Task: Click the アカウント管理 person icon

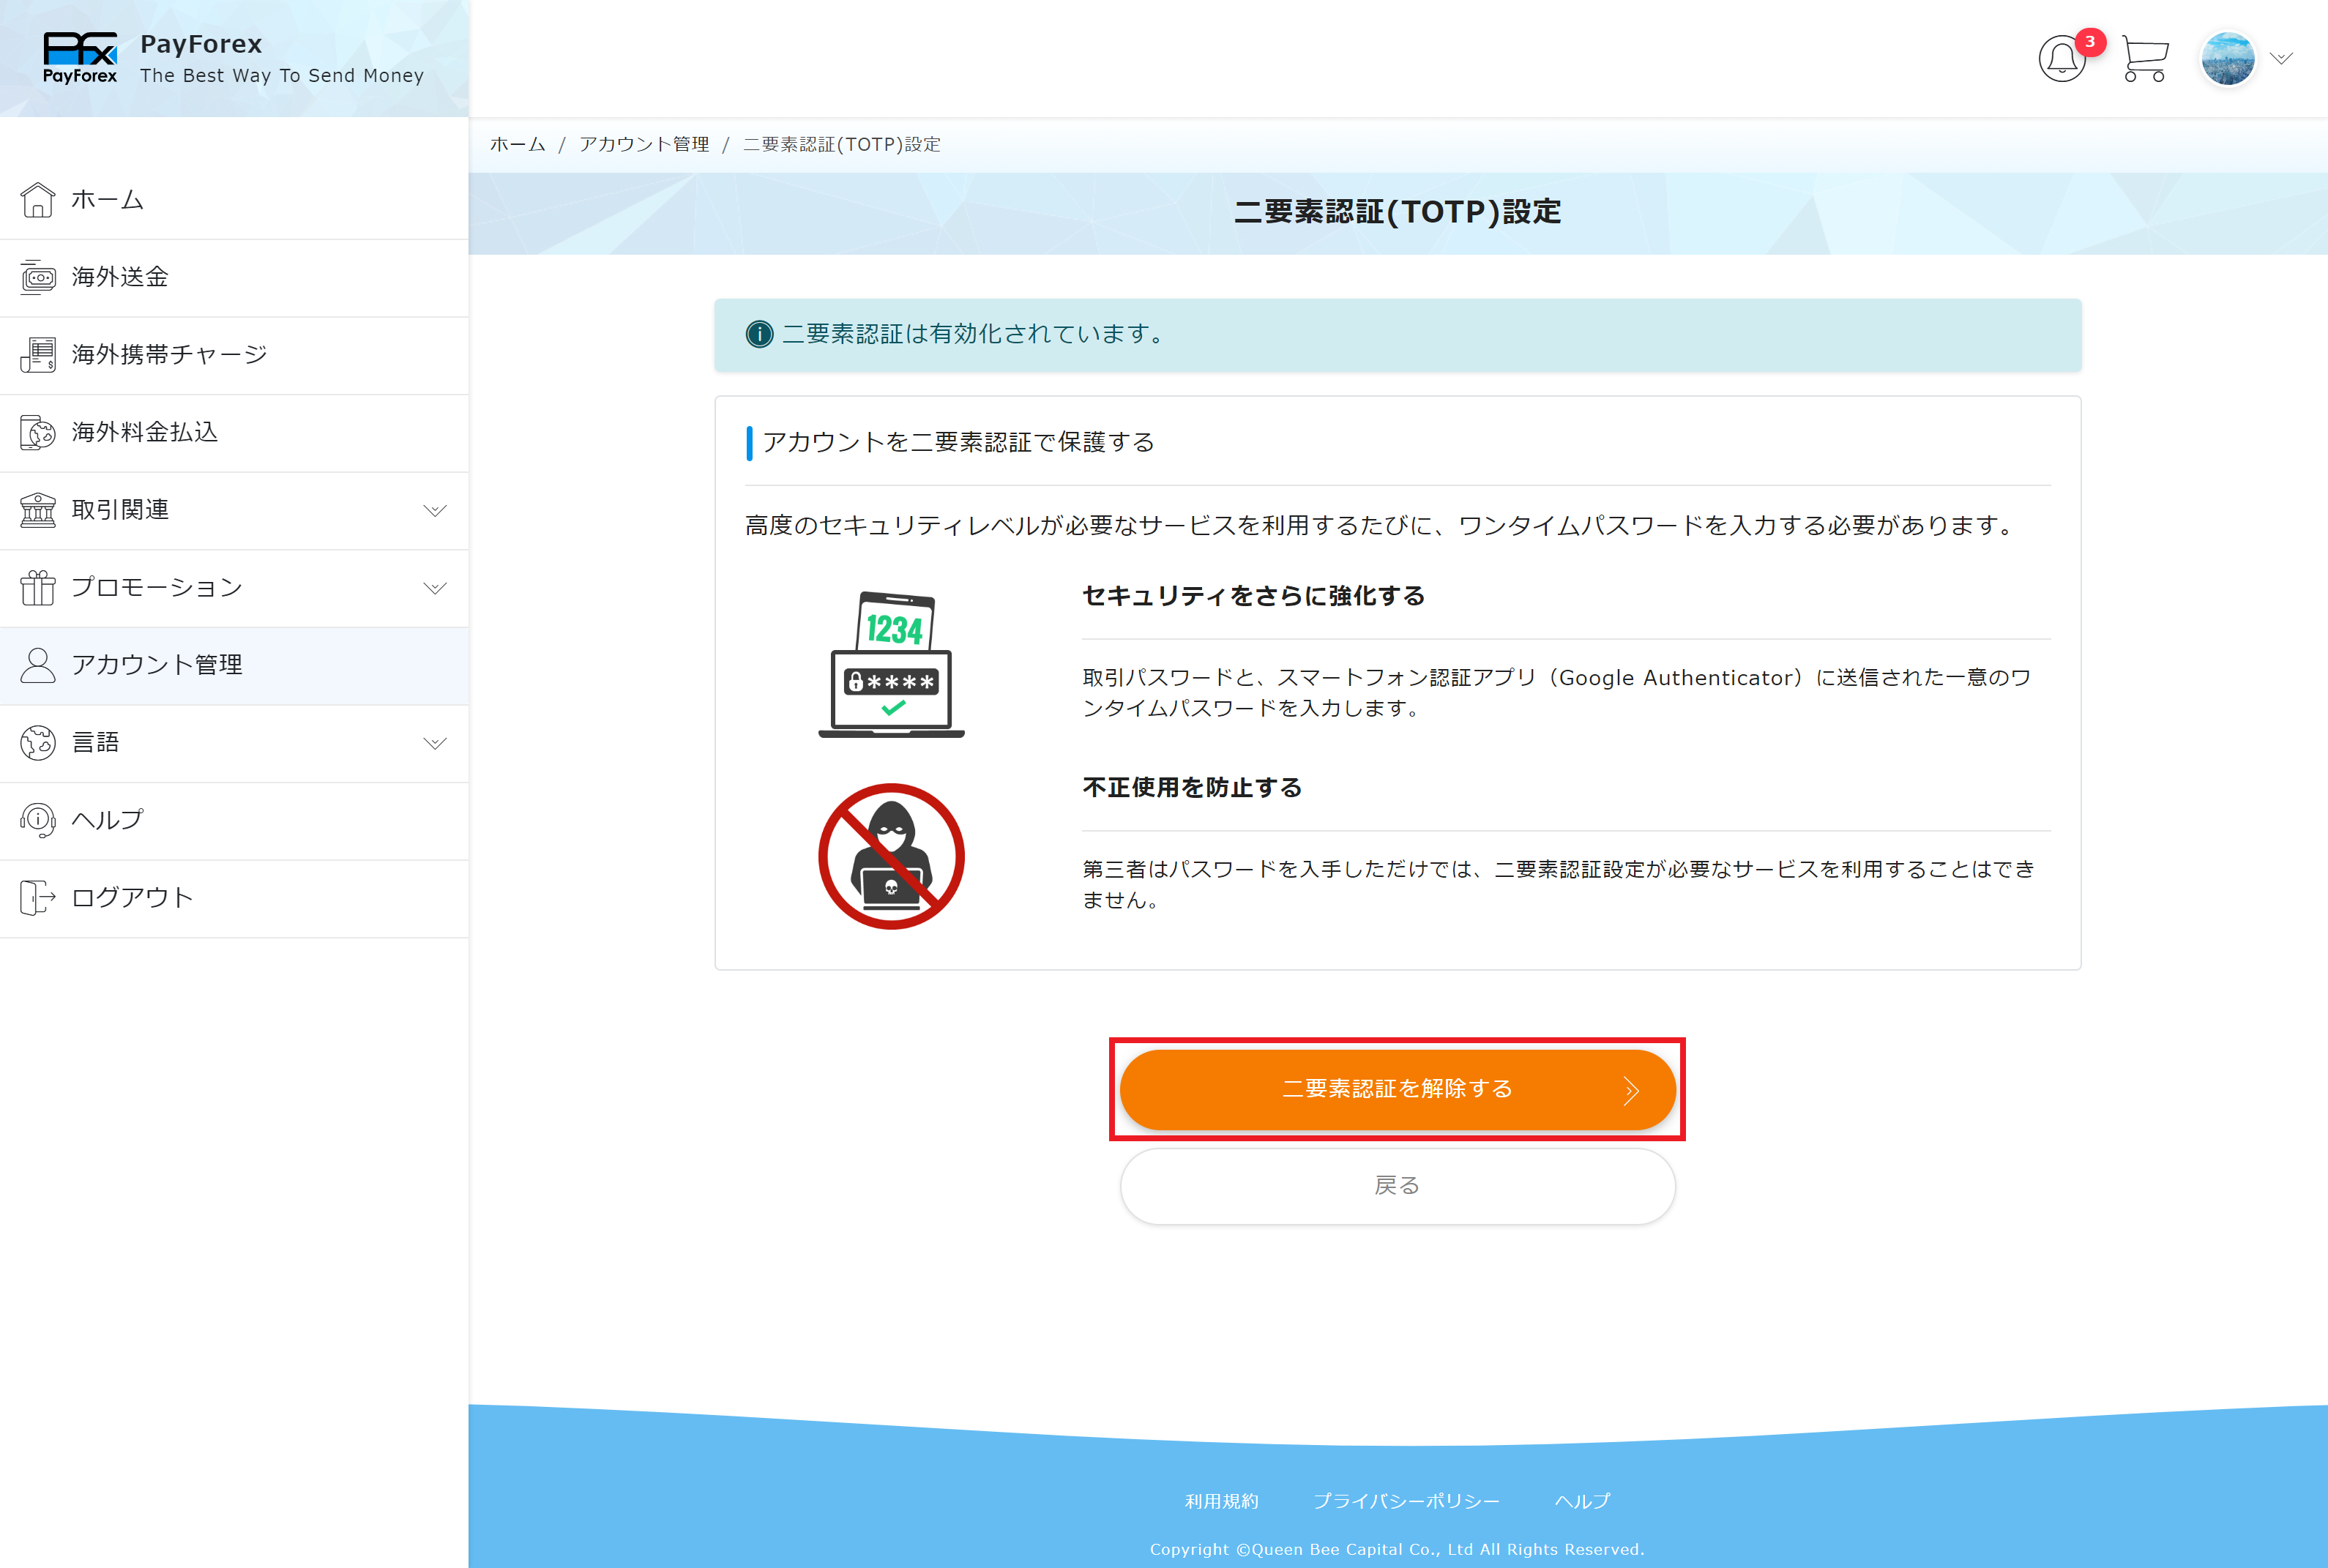Action: [38, 665]
